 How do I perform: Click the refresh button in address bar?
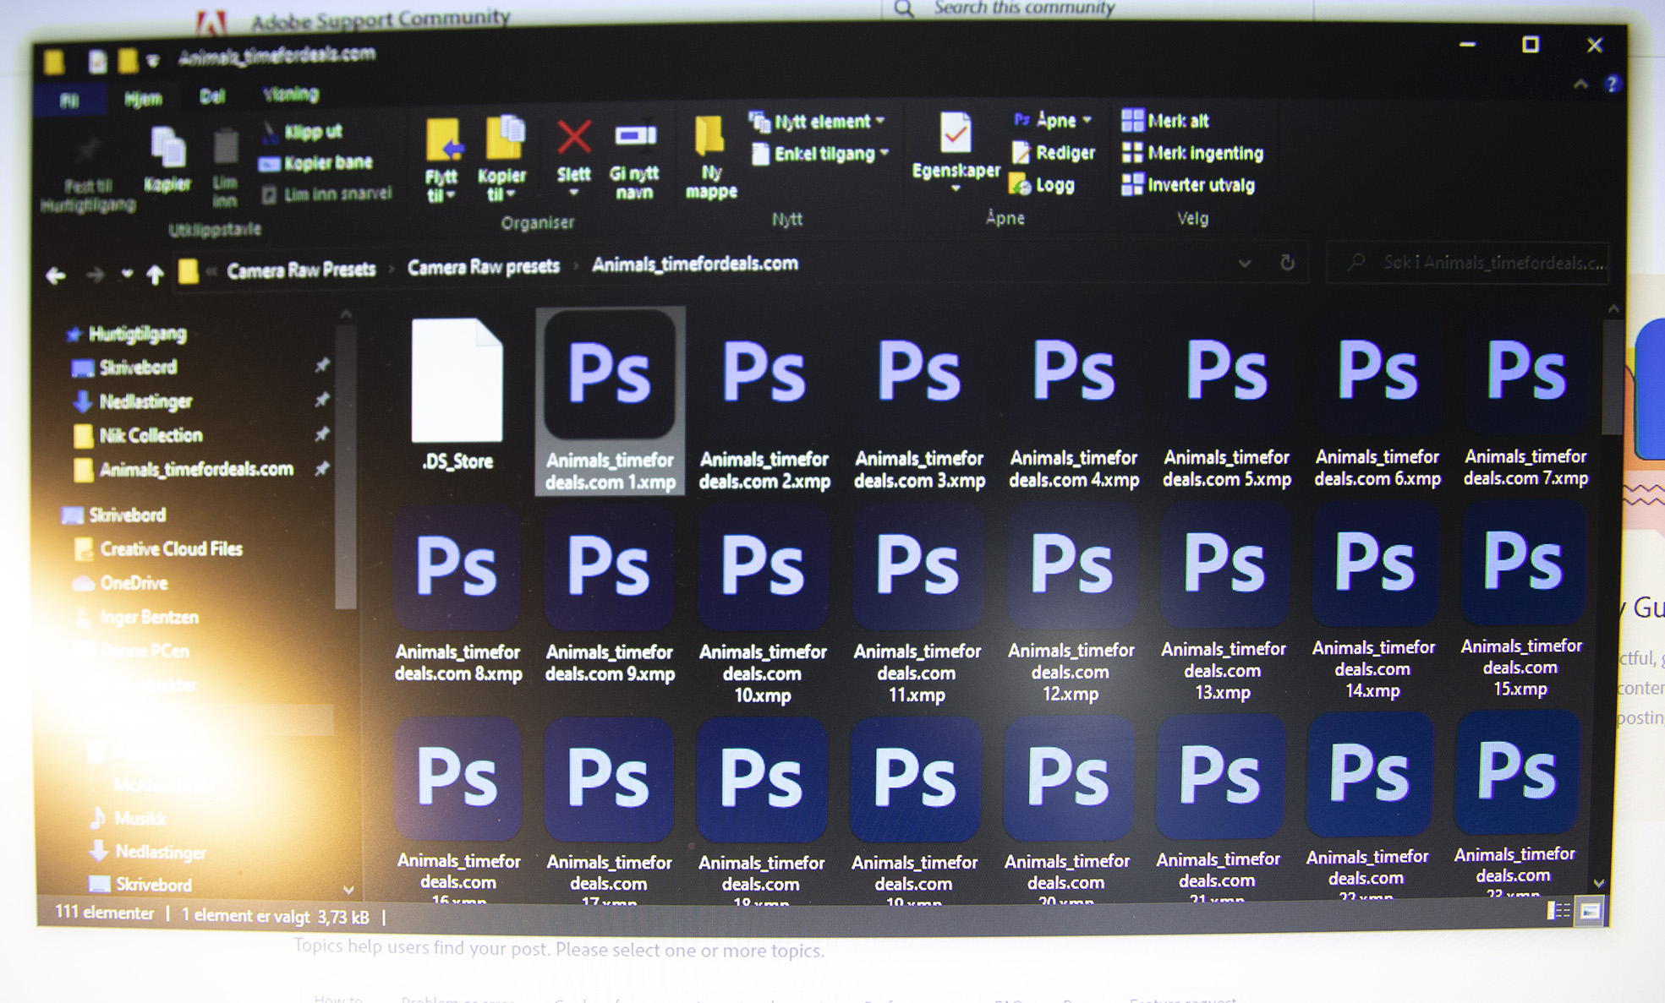[1286, 263]
